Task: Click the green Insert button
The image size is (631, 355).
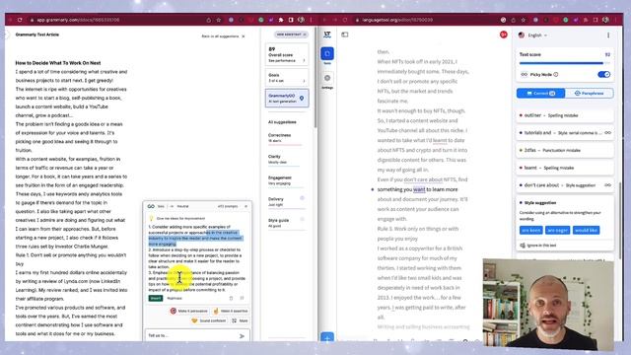Action: [156, 298]
